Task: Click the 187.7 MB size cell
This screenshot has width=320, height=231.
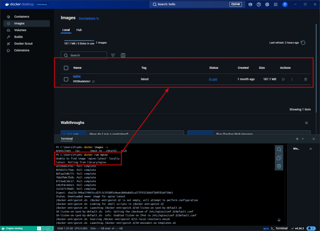Action: coord(270,79)
